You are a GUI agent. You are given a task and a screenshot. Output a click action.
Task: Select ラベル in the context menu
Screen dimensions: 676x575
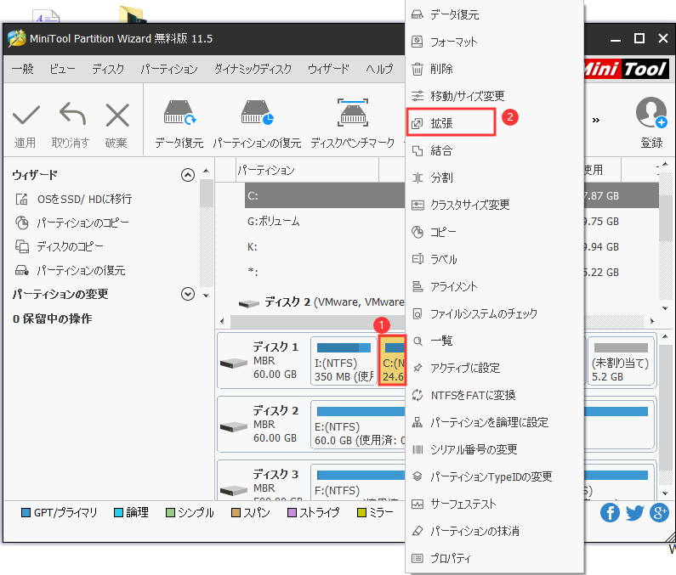click(495, 259)
